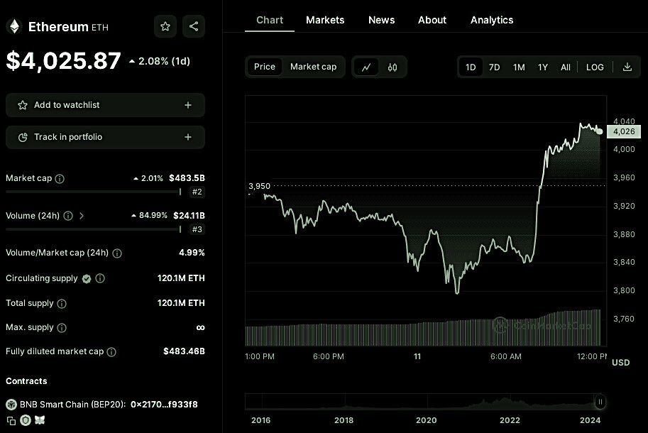The height and width of the screenshot is (433, 648).
Task: Open the Max. supply info icon
Action: (x=62, y=328)
